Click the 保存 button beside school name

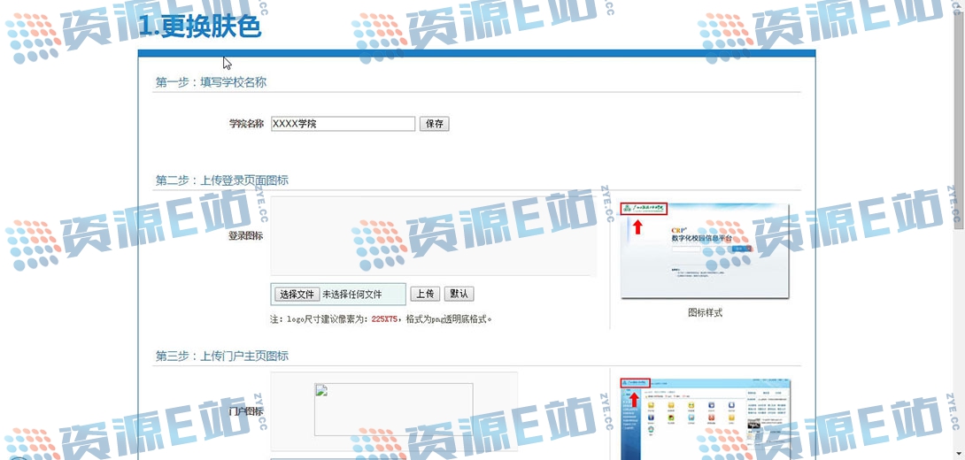tap(434, 124)
